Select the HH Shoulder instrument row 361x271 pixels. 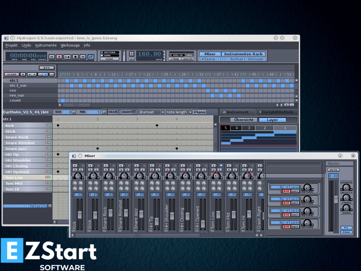(x=27, y=160)
